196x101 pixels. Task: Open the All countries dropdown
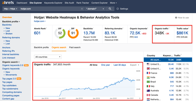point(48,57)
